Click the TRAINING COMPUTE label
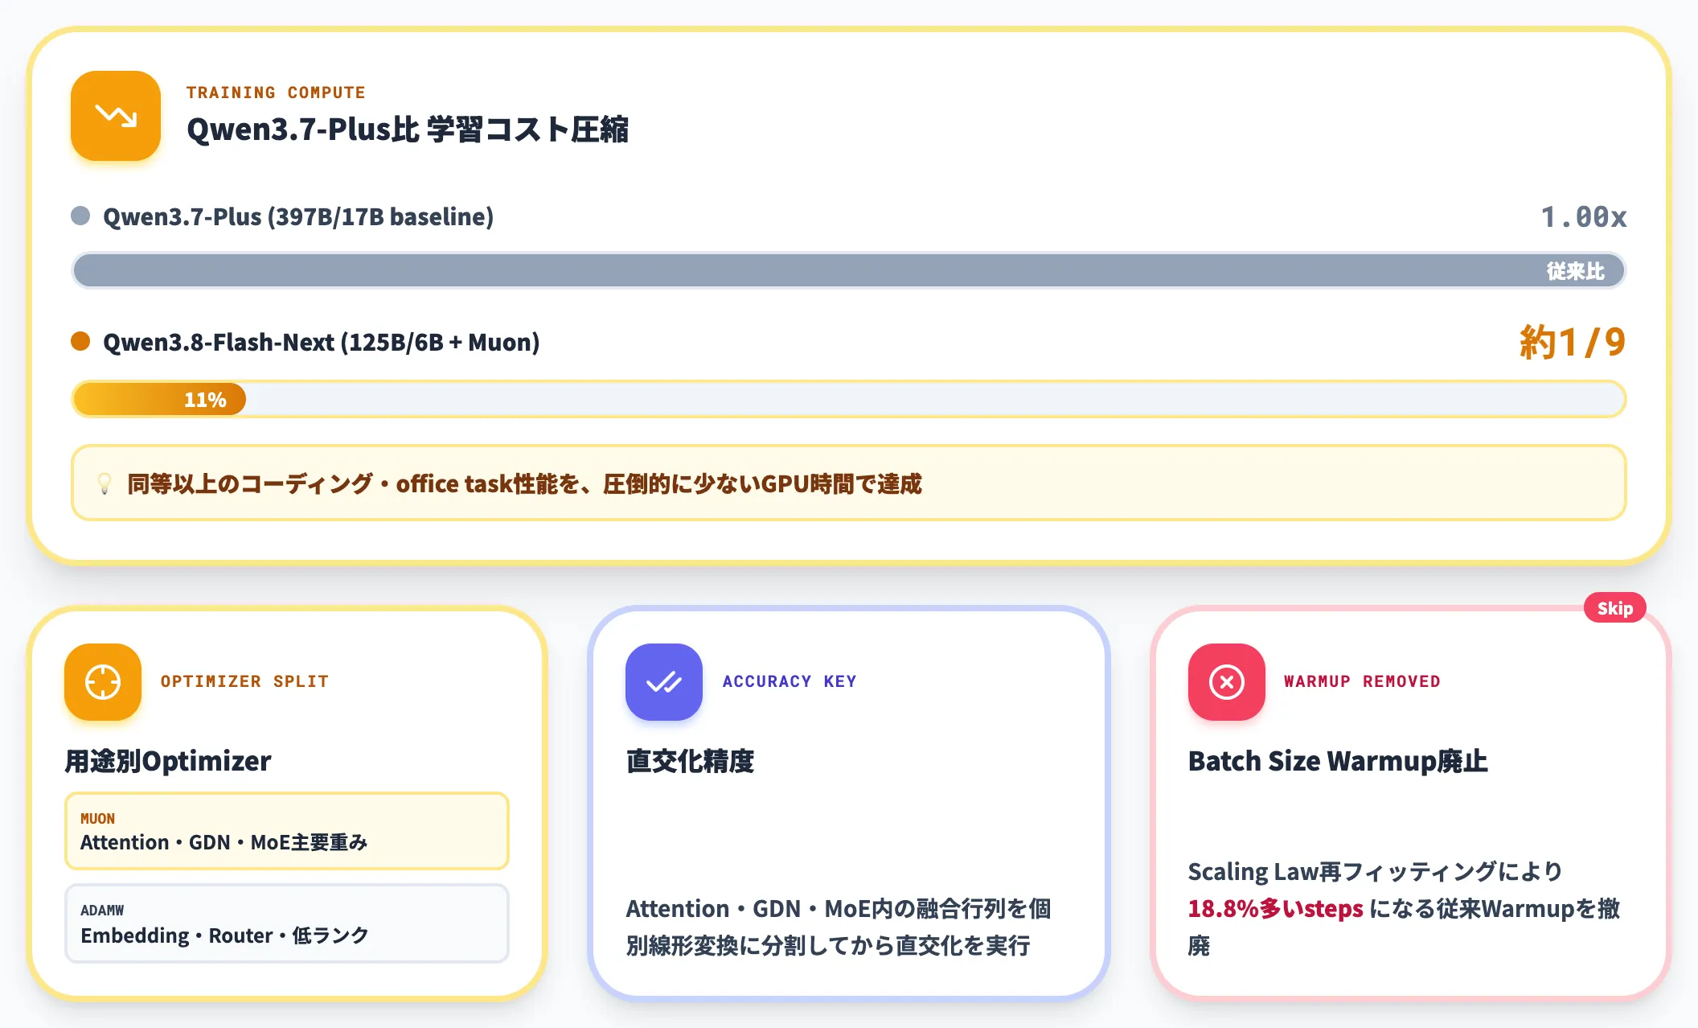1698x1028 pixels. pos(276,93)
